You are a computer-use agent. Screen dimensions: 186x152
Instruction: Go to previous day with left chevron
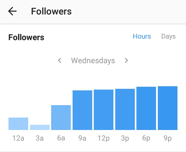[60, 61]
